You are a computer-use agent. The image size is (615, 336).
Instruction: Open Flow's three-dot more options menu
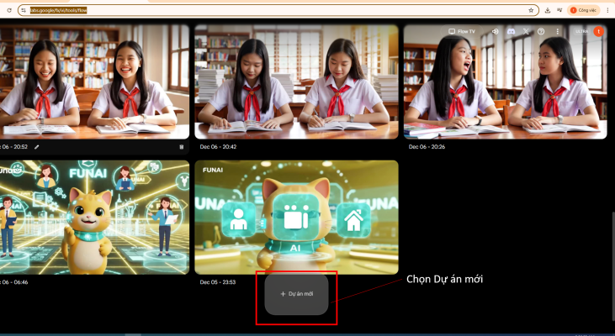[557, 31]
